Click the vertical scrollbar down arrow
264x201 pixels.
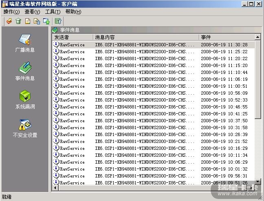(x=257, y=181)
